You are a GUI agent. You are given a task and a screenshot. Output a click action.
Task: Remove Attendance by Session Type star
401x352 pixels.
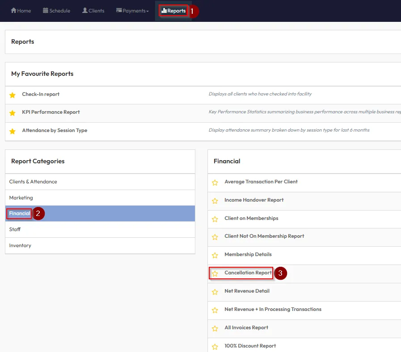(13, 131)
